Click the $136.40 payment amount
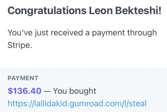The image size is (167, 112). [25, 91]
